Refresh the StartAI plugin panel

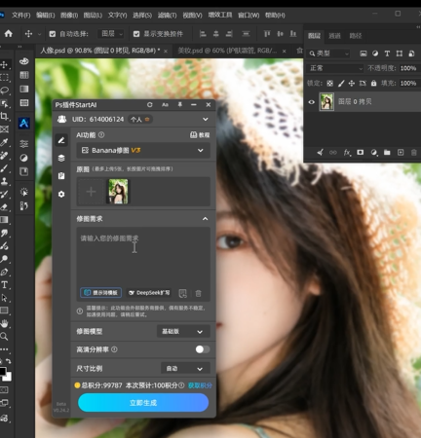tap(149, 105)
